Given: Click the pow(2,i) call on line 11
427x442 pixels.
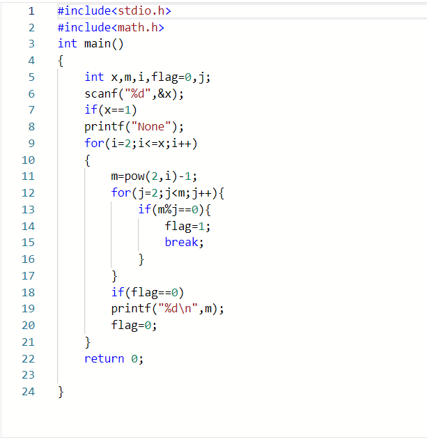Looking at the screenshot, I should click(x=151, y=176).
